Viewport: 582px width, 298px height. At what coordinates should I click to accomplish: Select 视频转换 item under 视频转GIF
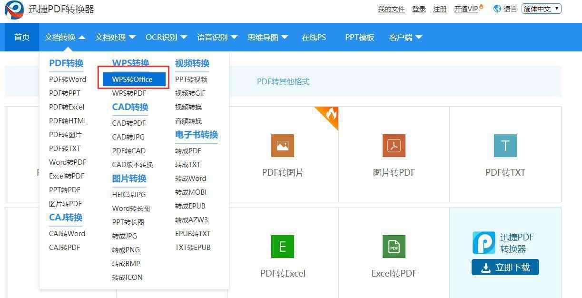coord(188,107)
